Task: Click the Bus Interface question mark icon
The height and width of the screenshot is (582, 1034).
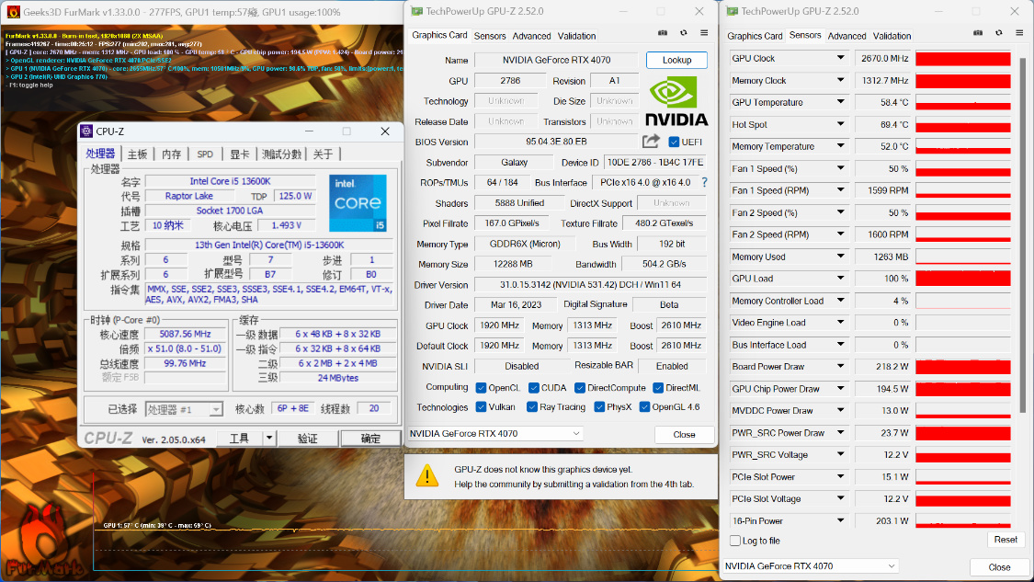Action: [704, 182]
